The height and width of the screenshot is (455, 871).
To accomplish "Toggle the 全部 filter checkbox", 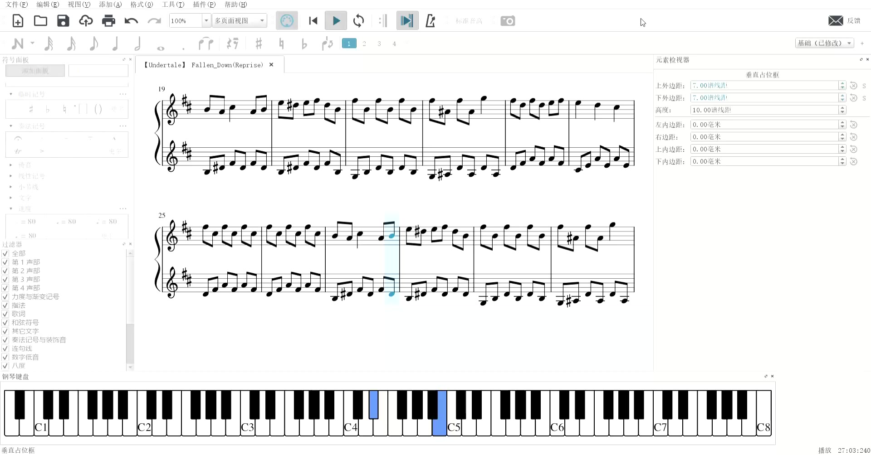I will coord(5,254).
